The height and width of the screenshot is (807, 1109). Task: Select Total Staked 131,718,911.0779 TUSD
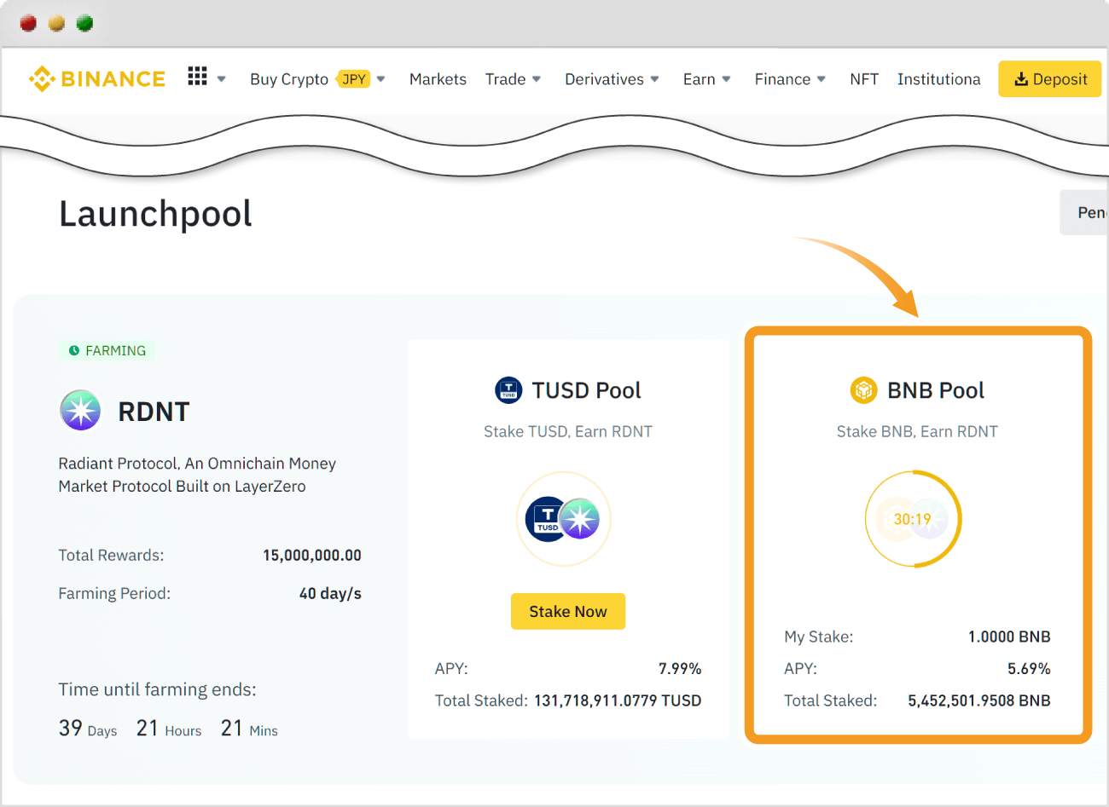(618, 700)
